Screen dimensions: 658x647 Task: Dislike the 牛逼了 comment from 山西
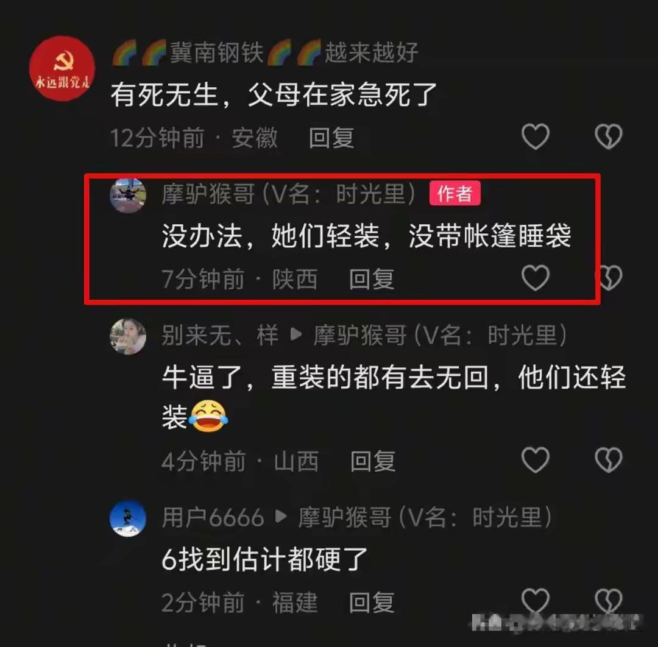pyautogui.click(x=608, y=460)
